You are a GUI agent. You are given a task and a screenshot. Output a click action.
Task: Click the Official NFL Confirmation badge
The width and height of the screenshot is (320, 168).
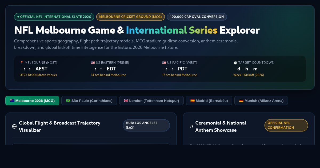click(286, 125)
